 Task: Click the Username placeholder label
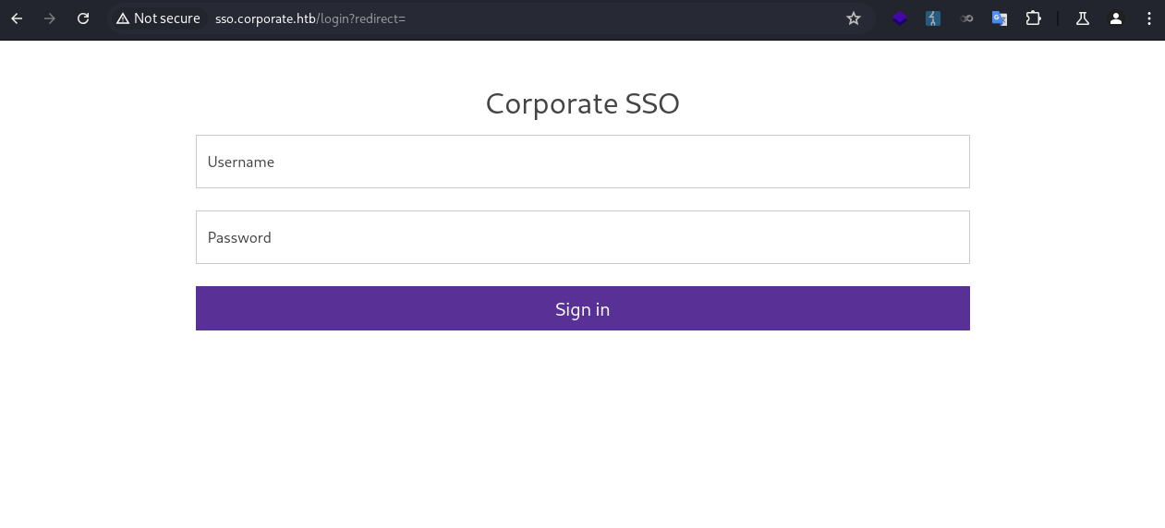point(241,162)
